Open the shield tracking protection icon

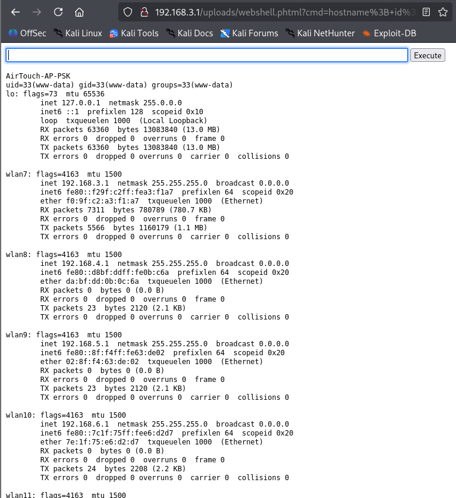(128, 12)
